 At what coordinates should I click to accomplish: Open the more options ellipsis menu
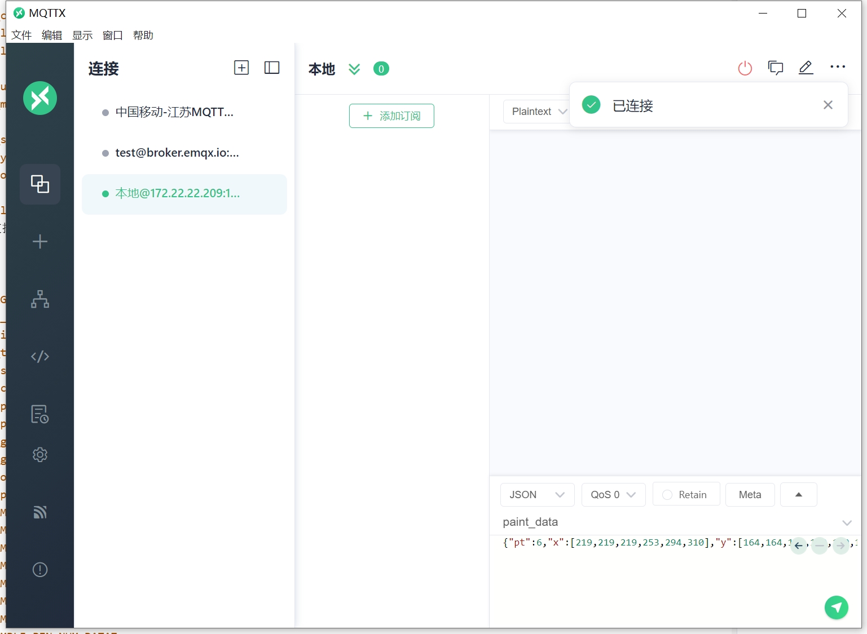click(x=838, y=67)
